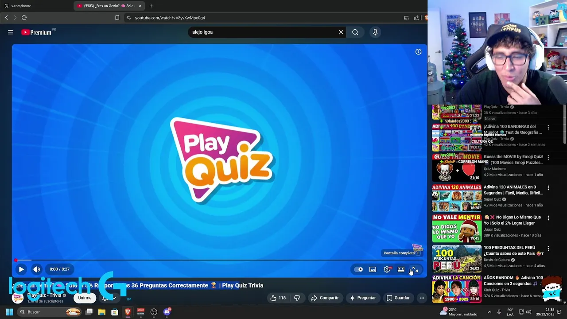Image resolution: width=567 pixels, height=319 pixels.
Task: Open Adivina La Canción thumbnail
Action: click(x=457, y=289)
